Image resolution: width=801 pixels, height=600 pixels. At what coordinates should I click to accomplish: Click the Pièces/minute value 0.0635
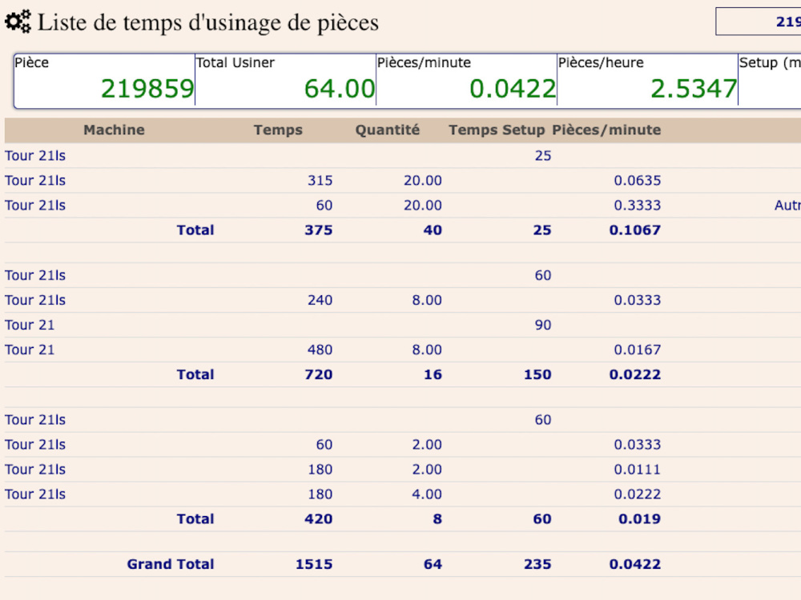pos(637,181)
